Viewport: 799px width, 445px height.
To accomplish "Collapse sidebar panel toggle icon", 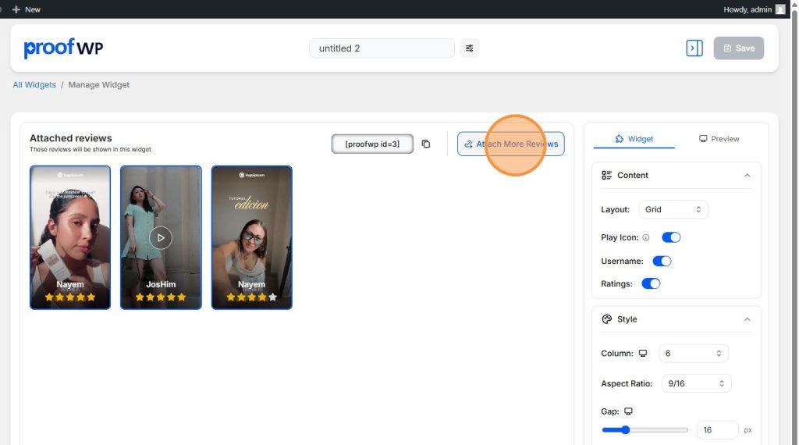I will tap(694, 48).
